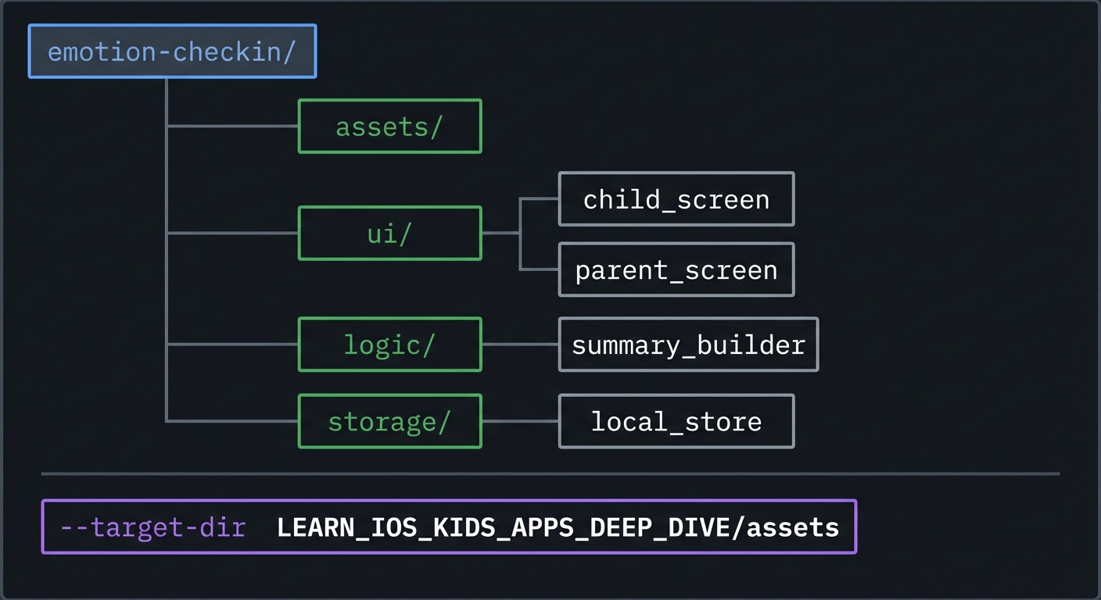The width and height of the screenshot is (1101, 600).
Task: Click the local_store file box
Action: pyautogui.click(x=676, y=422)
